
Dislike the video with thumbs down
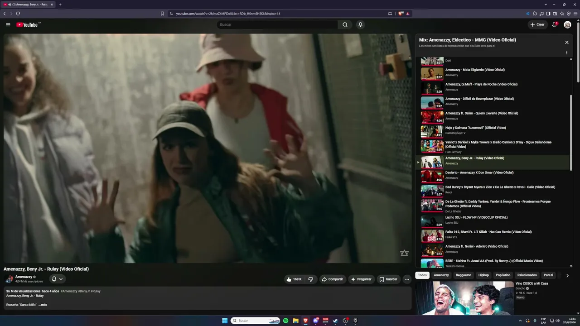click(310, 279)
